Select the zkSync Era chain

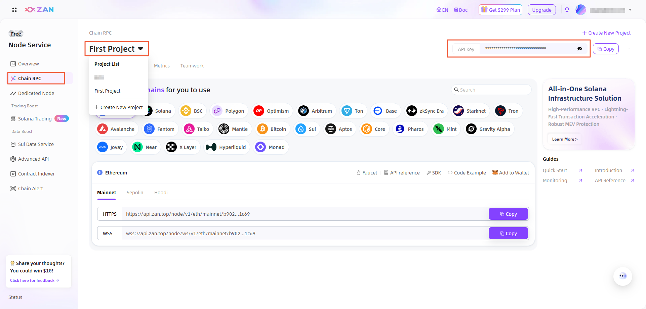426,111
